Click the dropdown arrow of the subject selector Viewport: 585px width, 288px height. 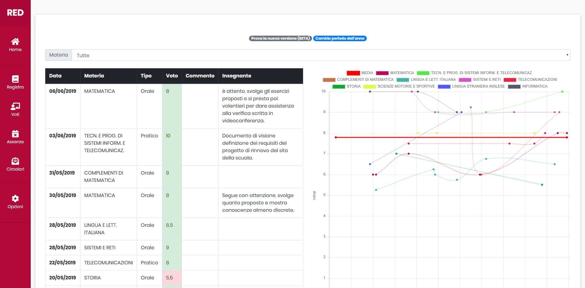tap(567, 55)
